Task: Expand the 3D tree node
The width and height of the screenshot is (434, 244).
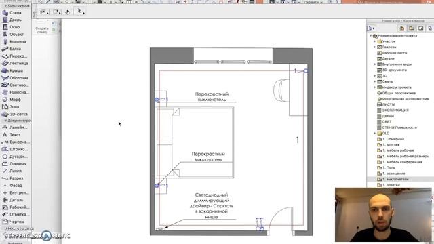Action: pyautogui.click(x=375, y=76)
